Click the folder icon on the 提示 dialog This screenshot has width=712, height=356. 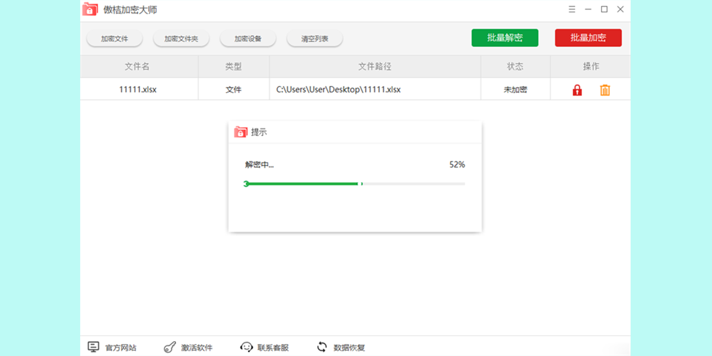click(x=241, y=132)
